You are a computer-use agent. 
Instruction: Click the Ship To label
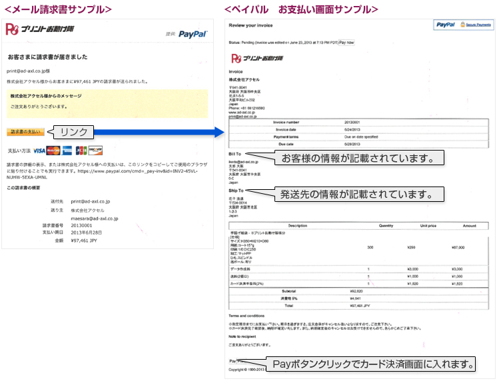(x=236, y=190)
